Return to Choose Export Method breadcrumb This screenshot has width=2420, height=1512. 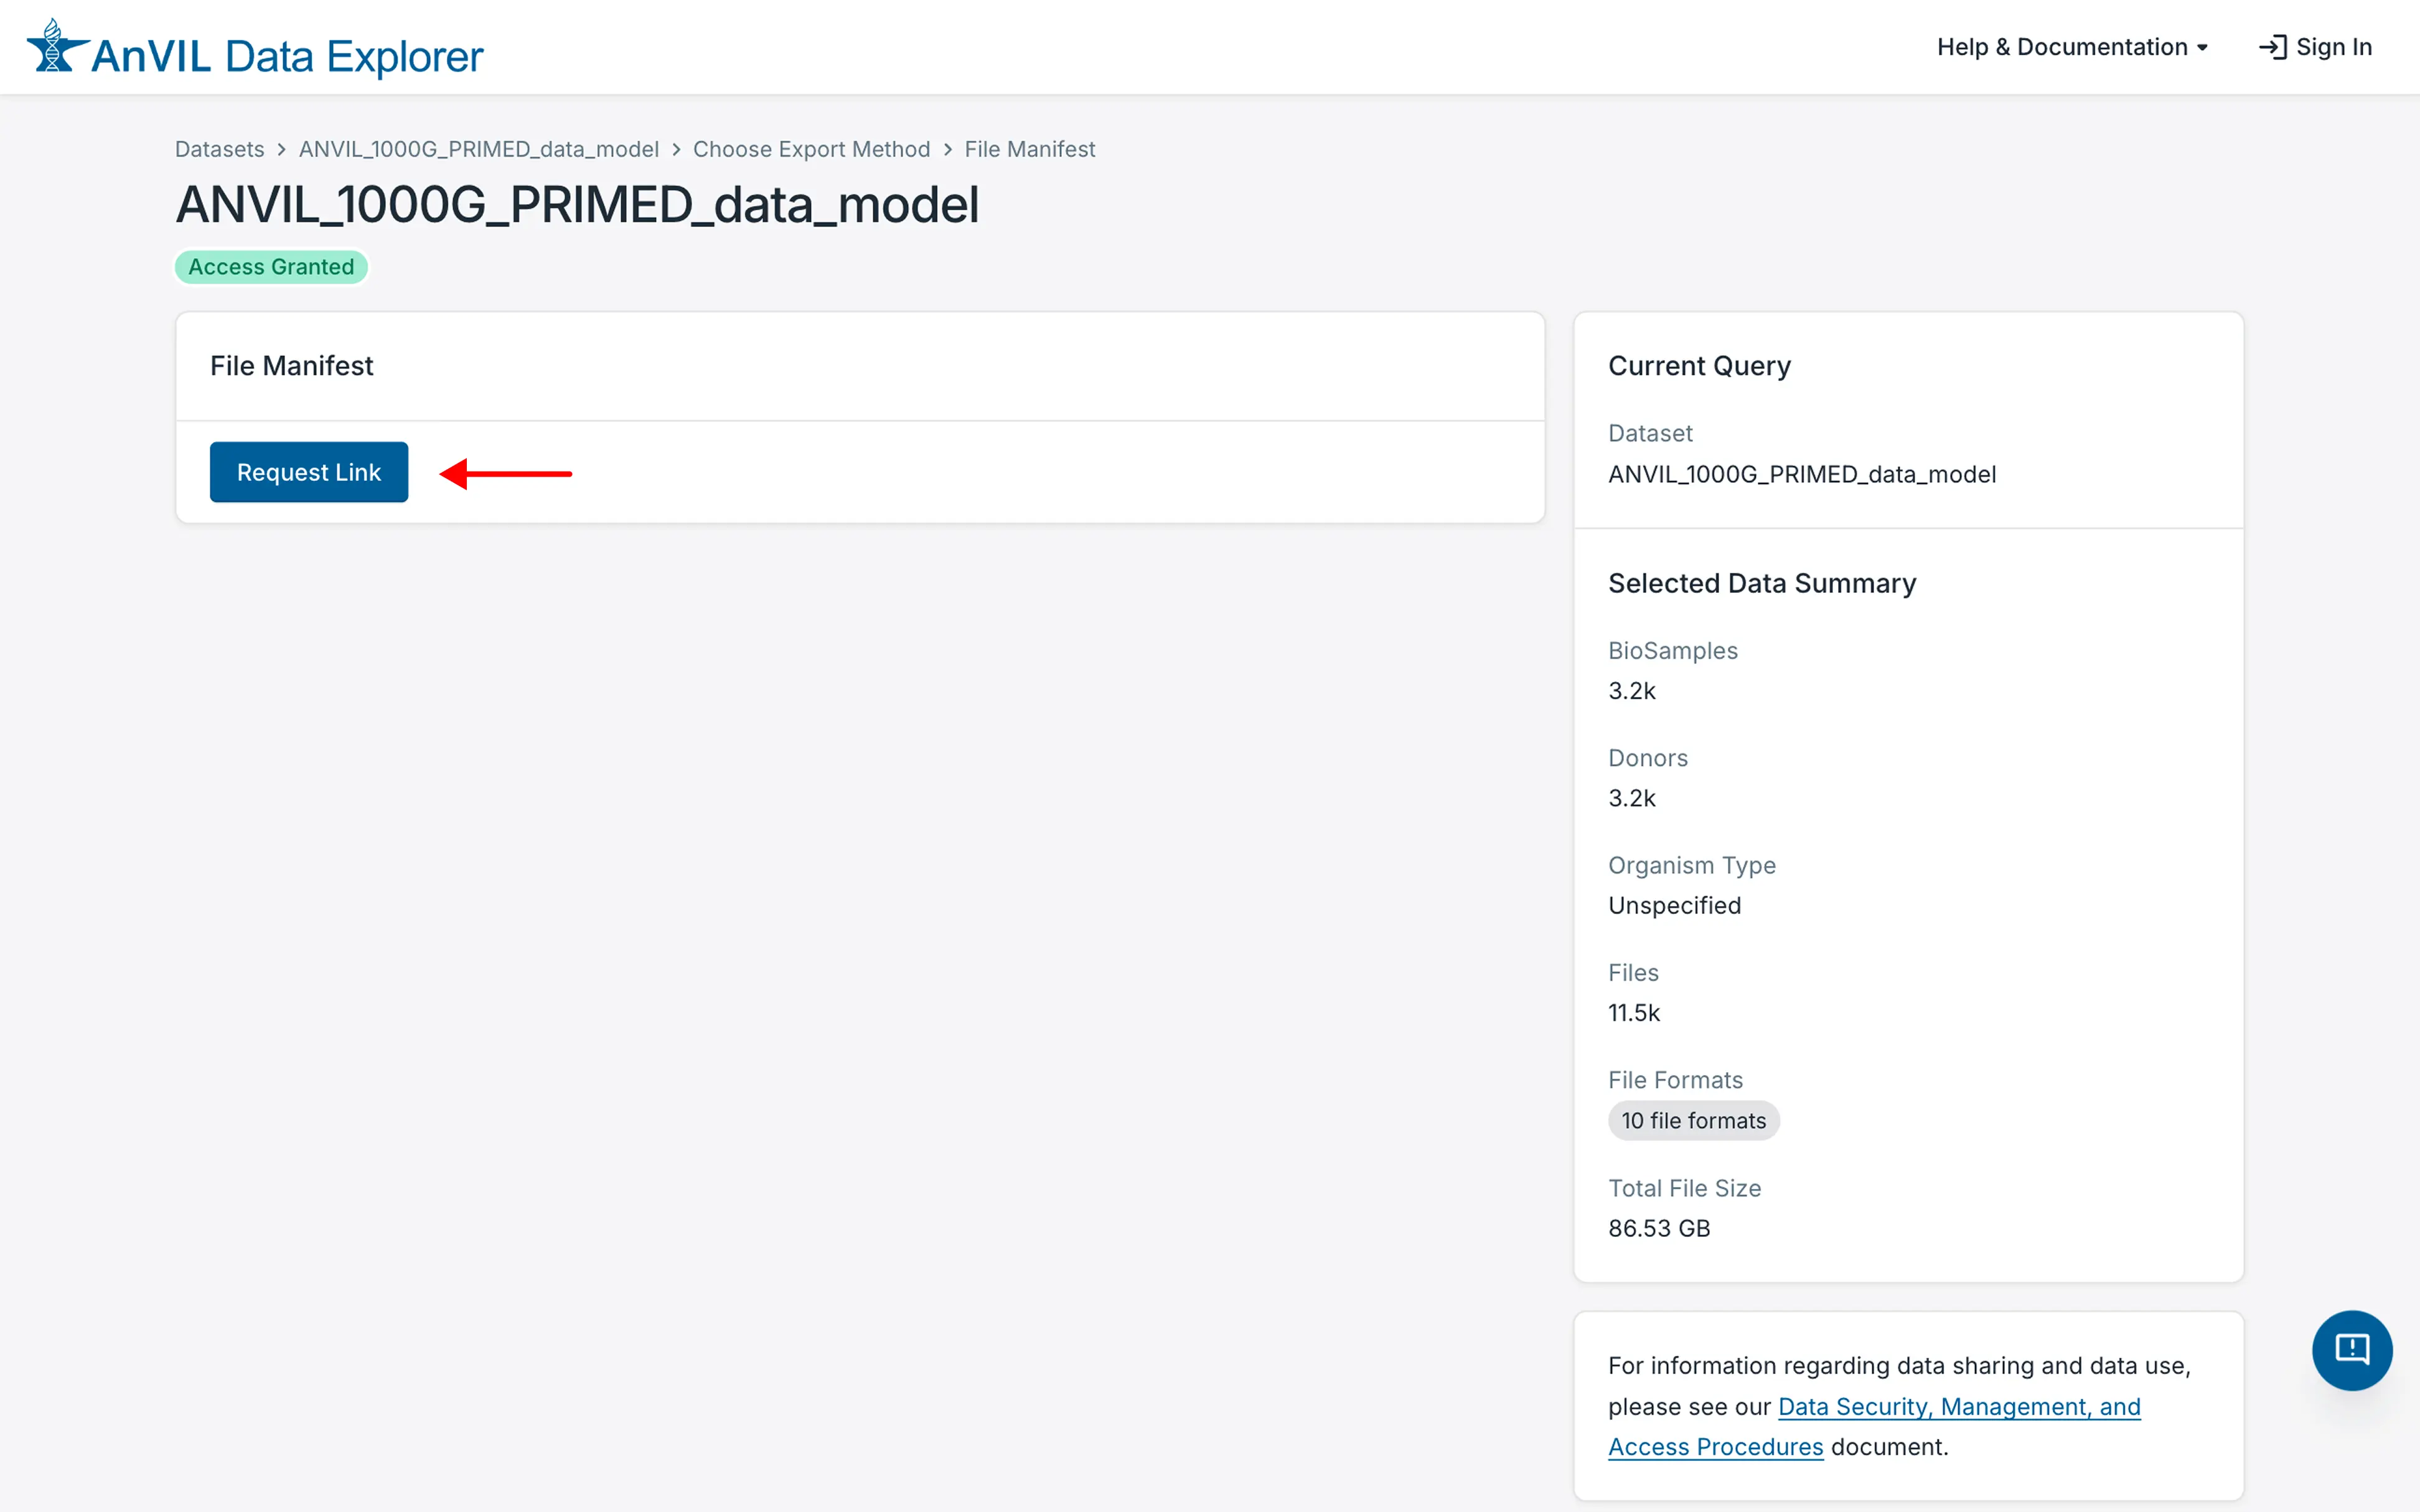tap(811, 149)
